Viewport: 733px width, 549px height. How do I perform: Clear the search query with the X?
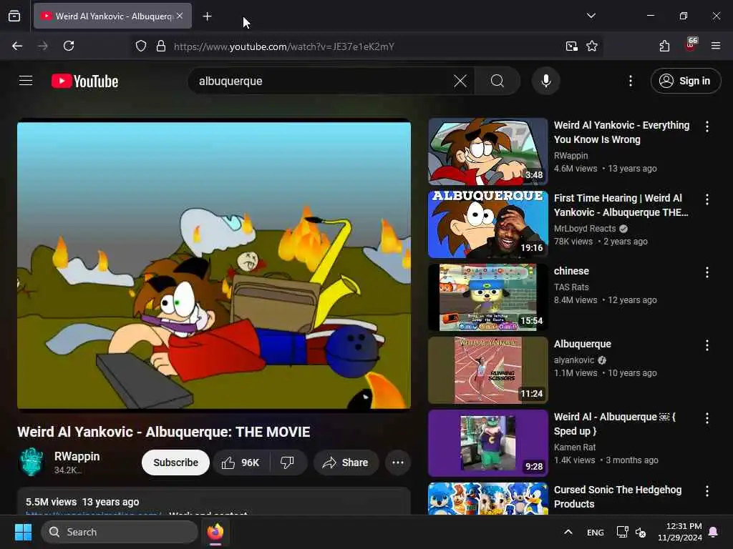click(460, 81)
